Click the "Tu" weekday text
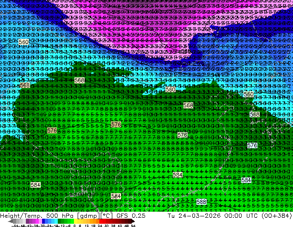293x227 pixels. pos(171,215)
